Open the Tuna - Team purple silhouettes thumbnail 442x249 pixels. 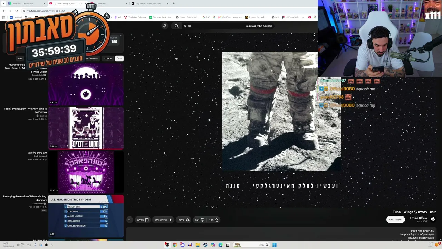click(86, 84)
